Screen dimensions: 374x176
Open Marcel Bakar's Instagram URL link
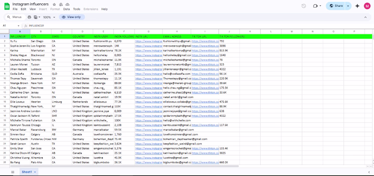click(x=148, y=130)
